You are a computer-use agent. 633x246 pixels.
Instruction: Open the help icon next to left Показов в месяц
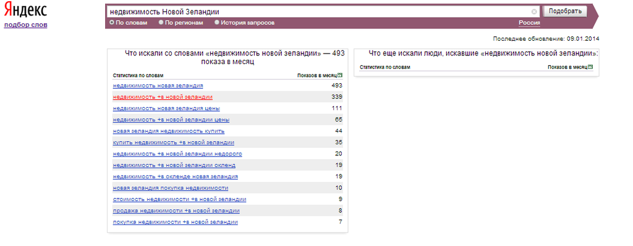[340, 75]
